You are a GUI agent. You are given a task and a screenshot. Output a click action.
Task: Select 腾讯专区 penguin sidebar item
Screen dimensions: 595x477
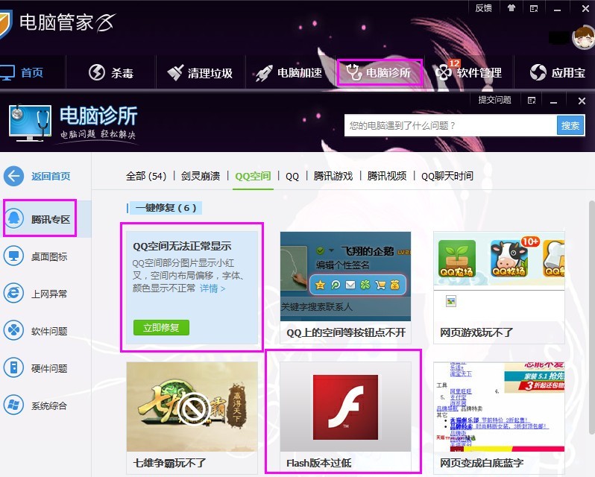click(40, 219)
